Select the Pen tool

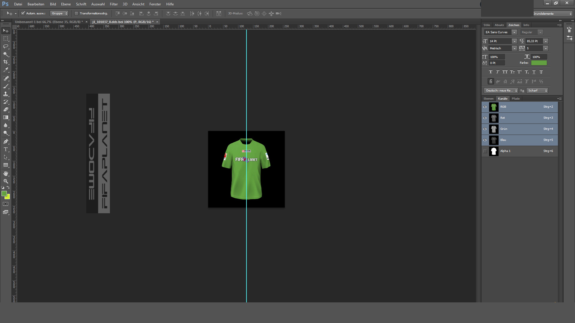tap(6, 141)
